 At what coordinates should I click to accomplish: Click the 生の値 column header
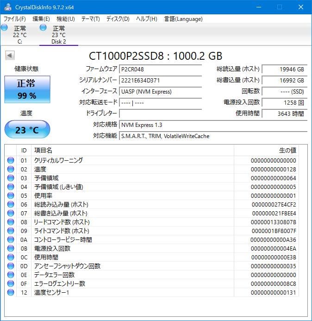point(266,151)
